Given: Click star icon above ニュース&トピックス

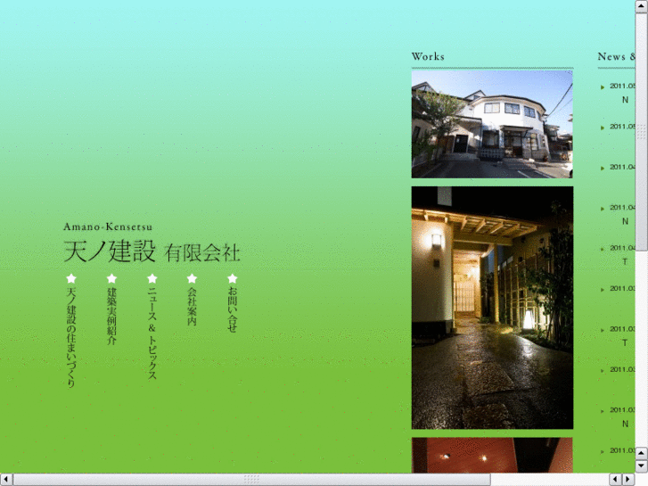Looking at the screenshot, I should [152, 278].
